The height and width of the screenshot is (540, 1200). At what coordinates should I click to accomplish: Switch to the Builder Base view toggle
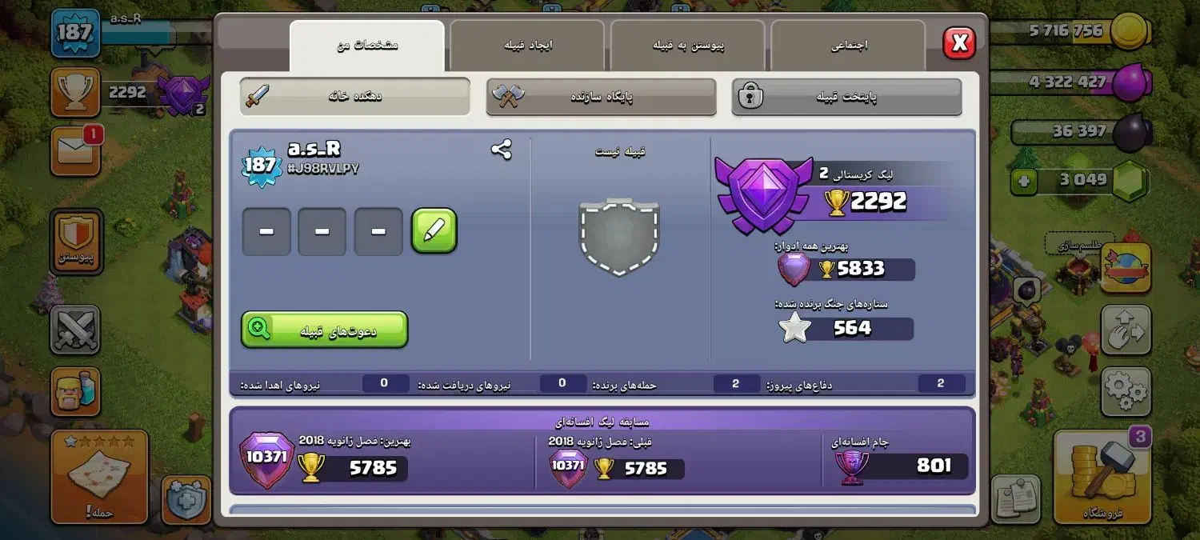tap(601, 96)
